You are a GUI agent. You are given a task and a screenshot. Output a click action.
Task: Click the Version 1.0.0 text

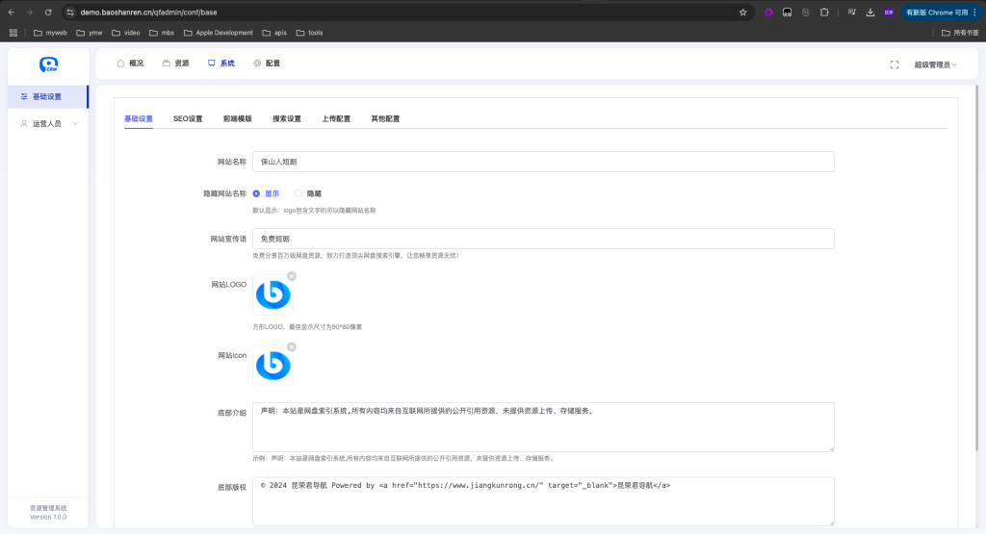(48, 517)
